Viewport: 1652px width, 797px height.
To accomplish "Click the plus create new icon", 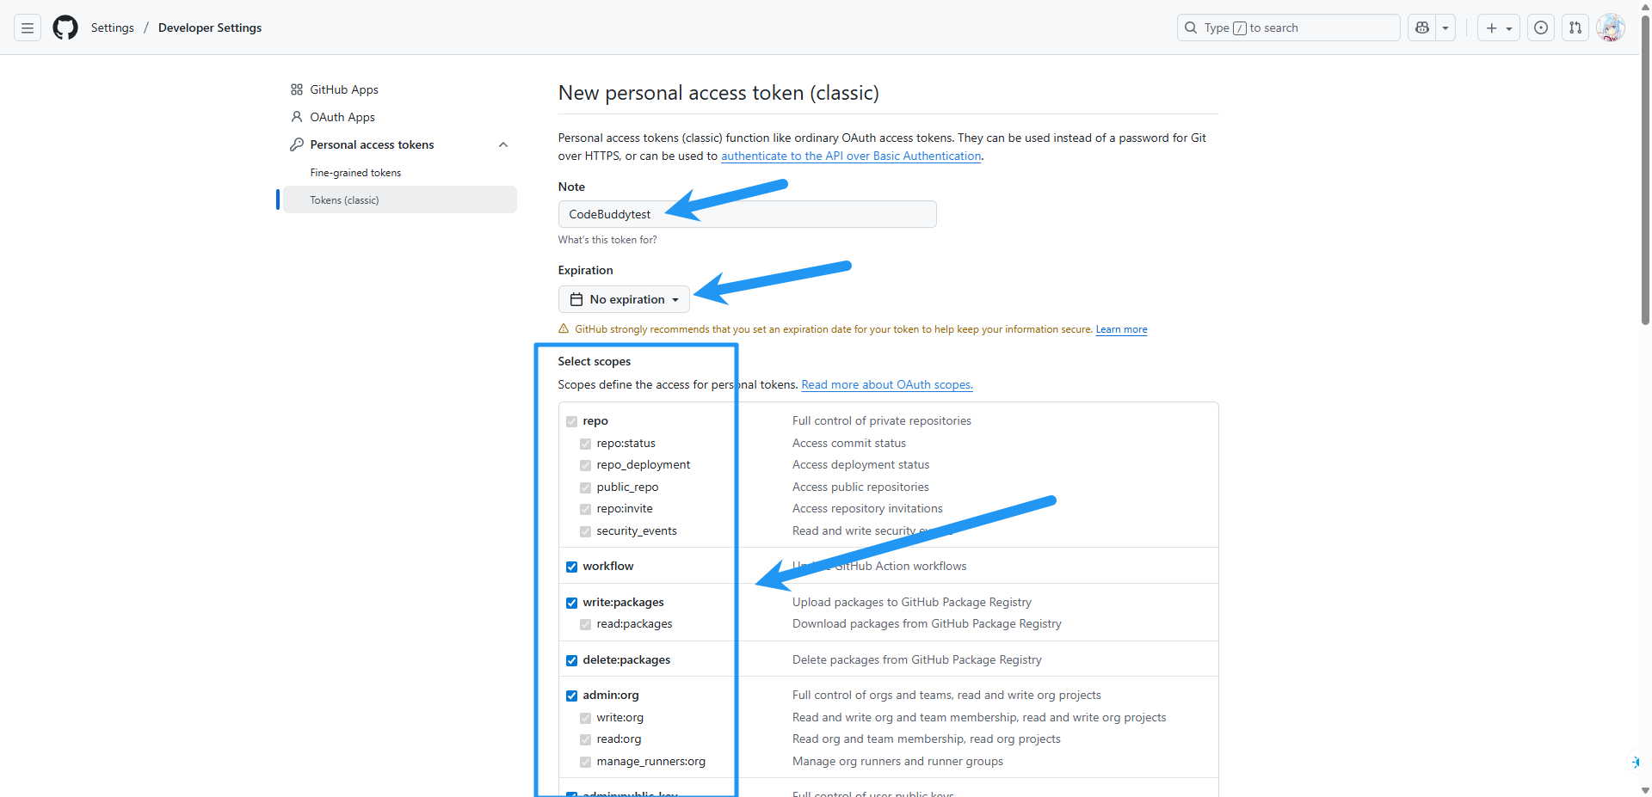I will 1493,28.
